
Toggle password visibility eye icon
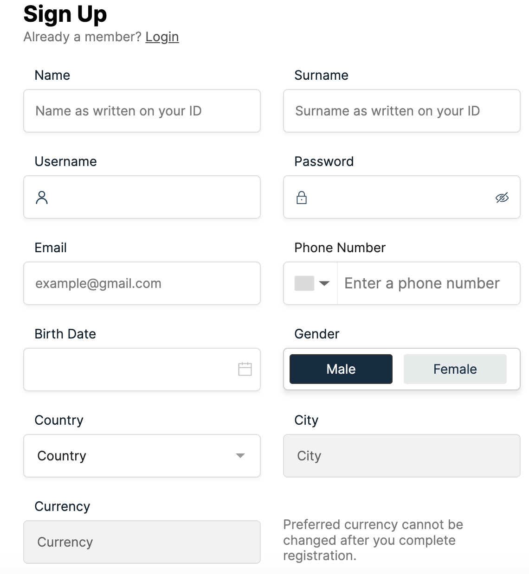point(502,198)
